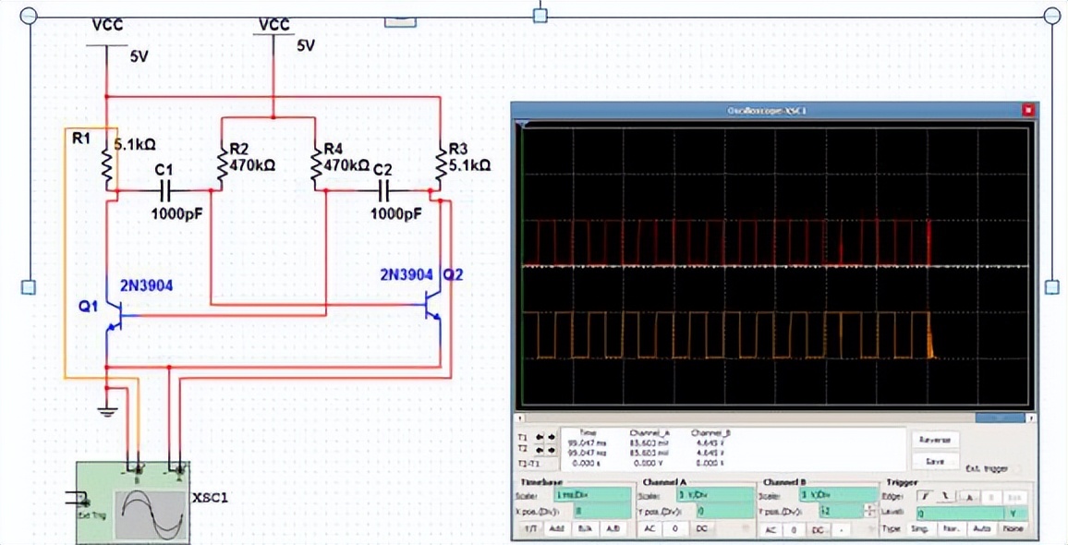Click the Timebase X pos. input field
Screen dimensions: 1068x545
[602, 512]
